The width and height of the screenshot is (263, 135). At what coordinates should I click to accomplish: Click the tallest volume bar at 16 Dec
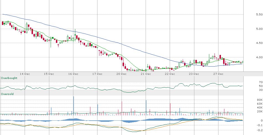73,106
